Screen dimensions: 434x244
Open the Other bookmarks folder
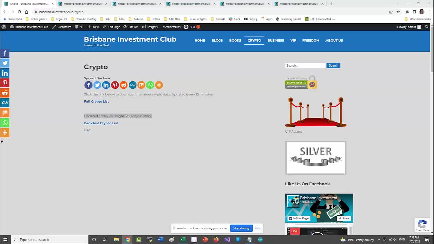pos(417,19)
